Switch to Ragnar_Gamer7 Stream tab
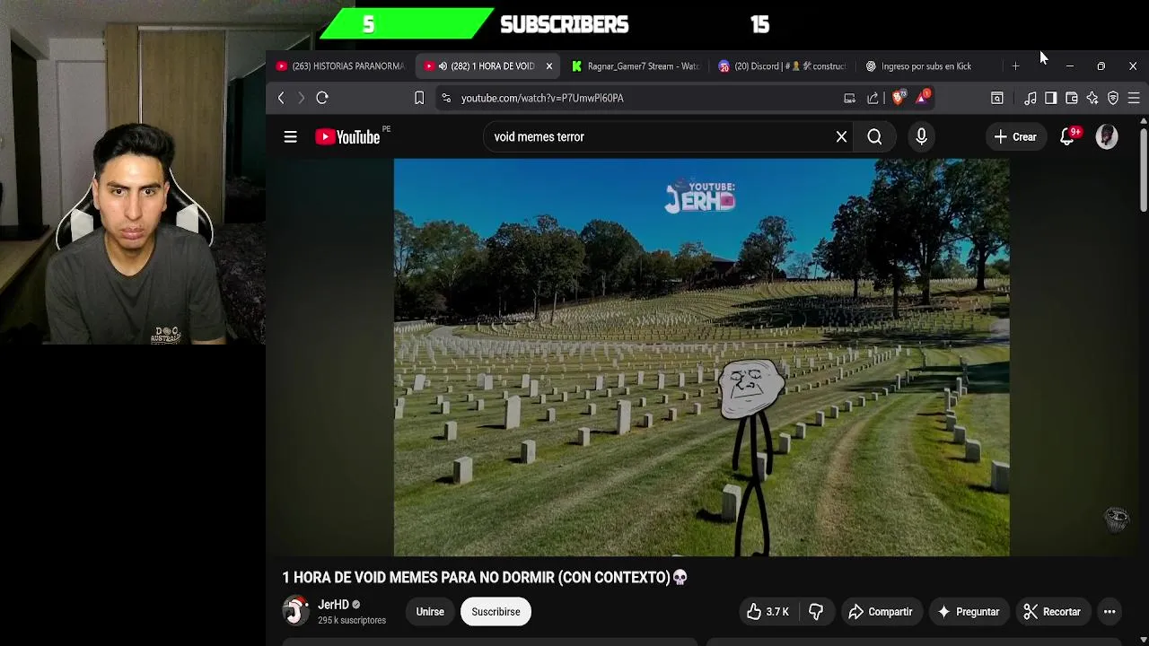Viewport: 1149px width, 646px height. pos(636,66)
